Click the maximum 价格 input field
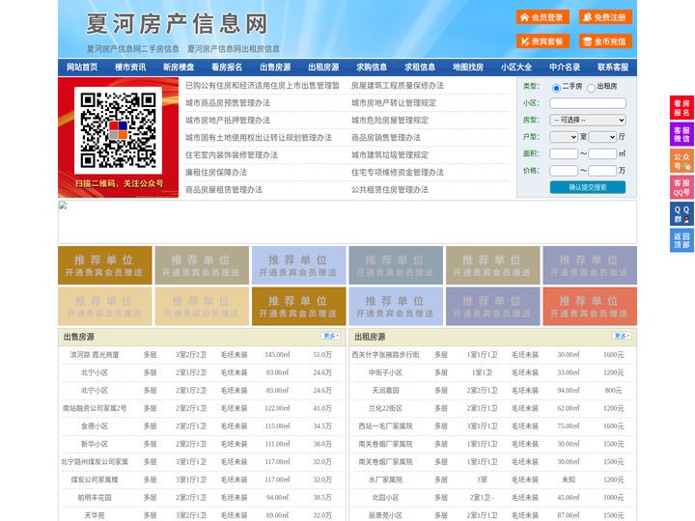Viewport: 695px width, 521px height. pos(602,171)
